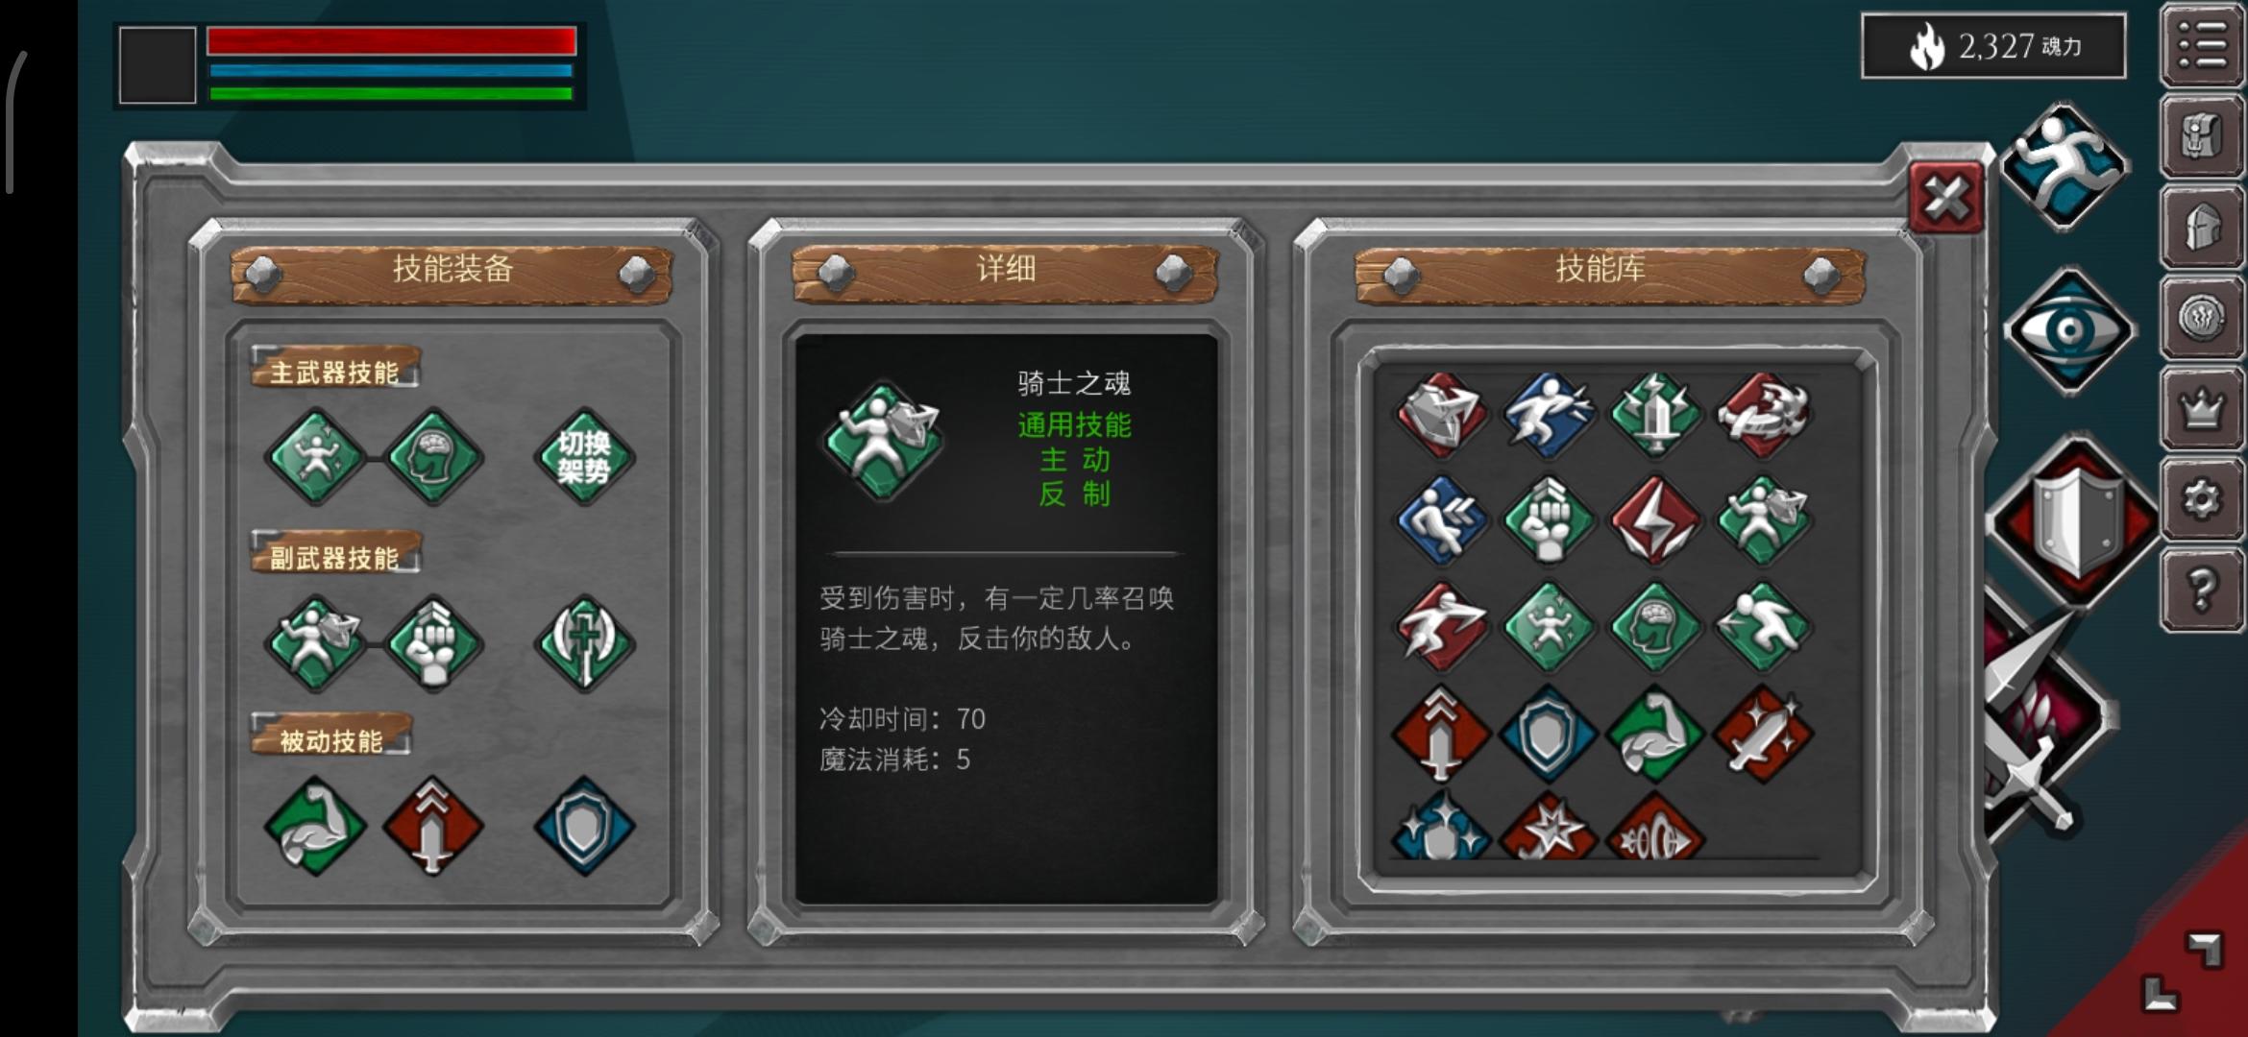This screenshot has height=1037, width=2248.
Task: Select the fist skill in sub-weapon slot
Action: click(x=433, y=643)
